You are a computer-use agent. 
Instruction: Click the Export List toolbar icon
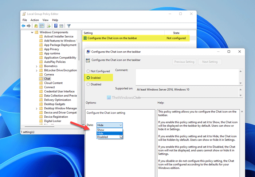coord(48,26)
